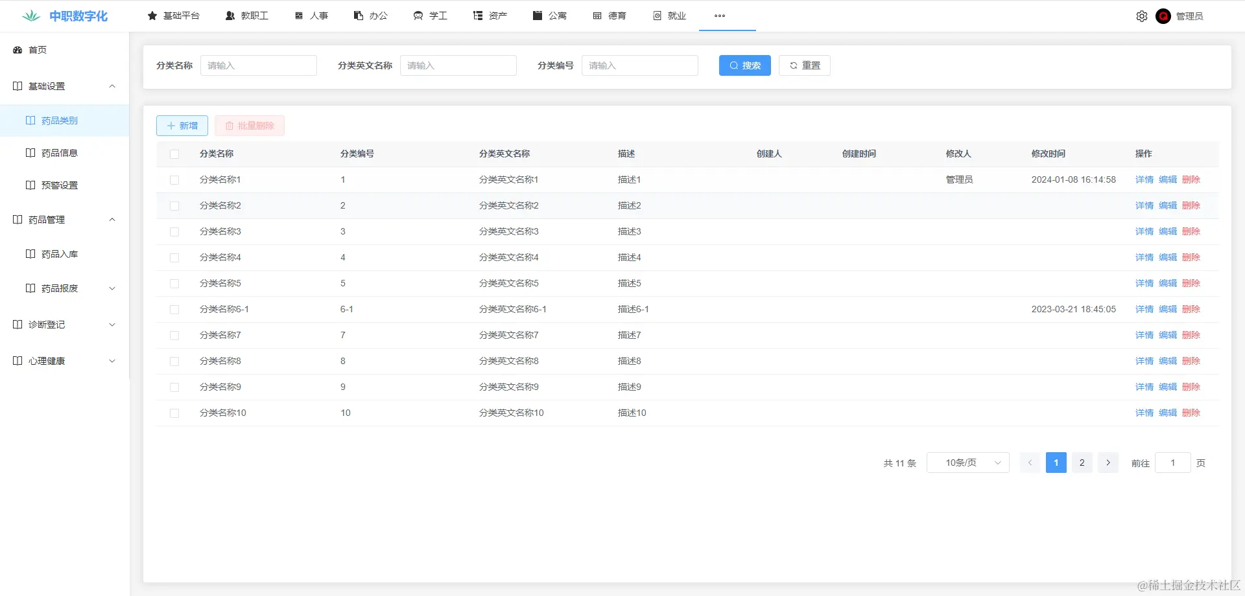Click the 人事 icon in top navigation

299,16
